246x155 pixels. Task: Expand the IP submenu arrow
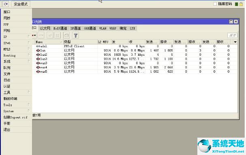(28, 36)
